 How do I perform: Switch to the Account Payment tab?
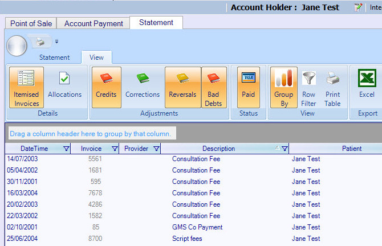pos(94,23)
